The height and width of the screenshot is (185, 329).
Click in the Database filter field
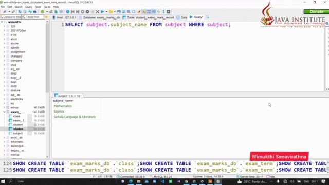coord(11,17)
